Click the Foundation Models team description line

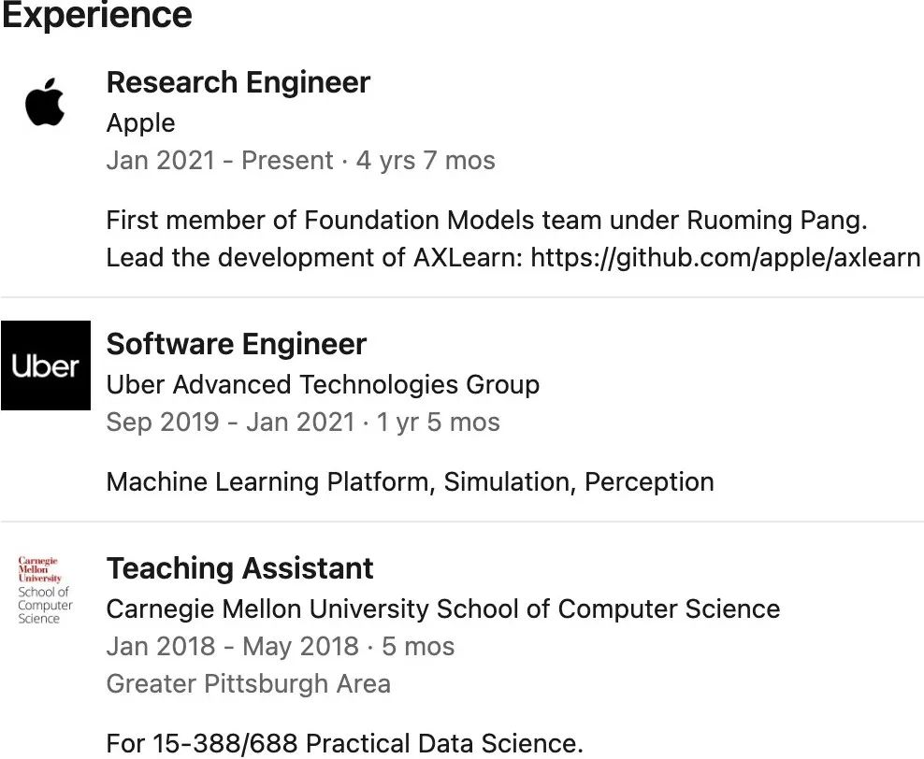click(486, 221)
